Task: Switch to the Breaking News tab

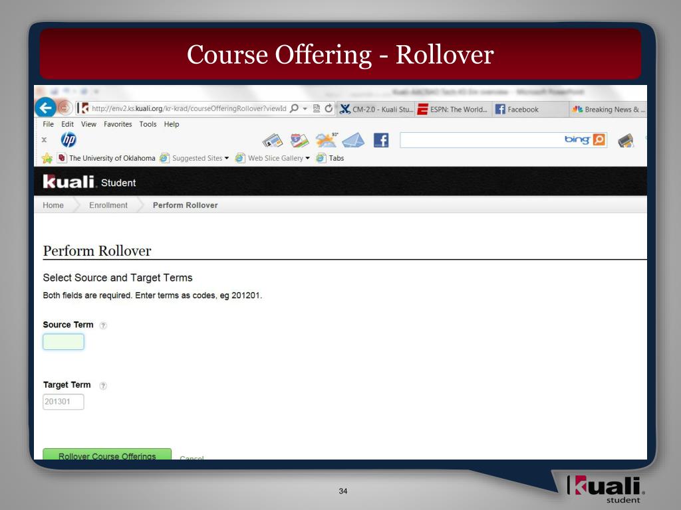Action: 608,110
